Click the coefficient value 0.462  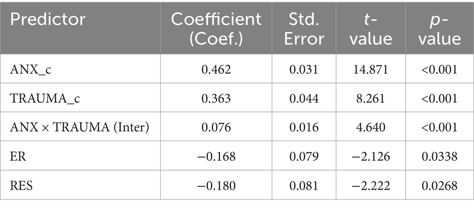click(x=216, y=70)
